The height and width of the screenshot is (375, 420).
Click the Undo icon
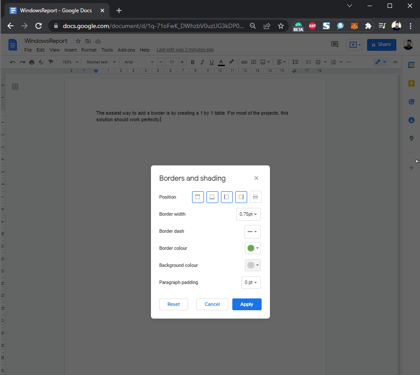[13, 62]
